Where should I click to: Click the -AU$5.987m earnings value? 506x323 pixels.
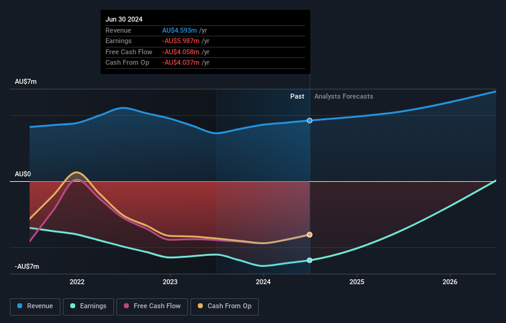coord(181,41)
